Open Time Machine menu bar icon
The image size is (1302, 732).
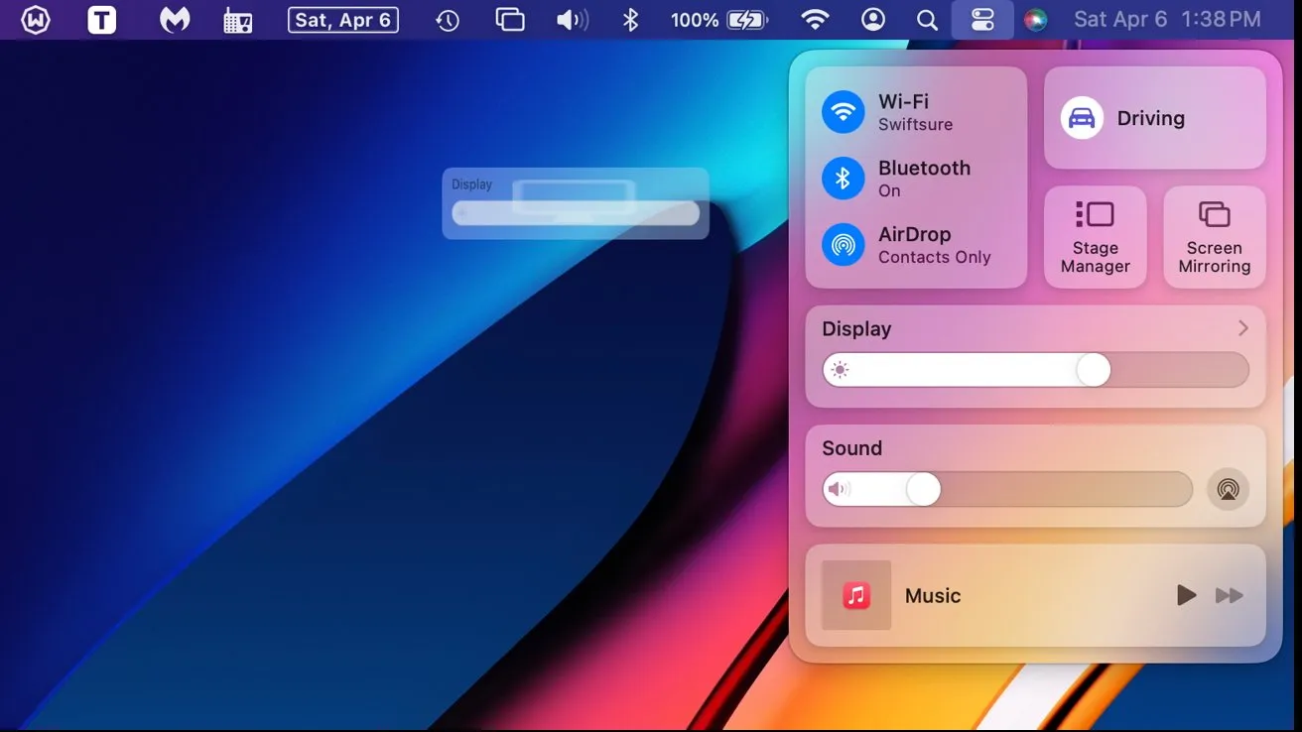click(448, 20)
